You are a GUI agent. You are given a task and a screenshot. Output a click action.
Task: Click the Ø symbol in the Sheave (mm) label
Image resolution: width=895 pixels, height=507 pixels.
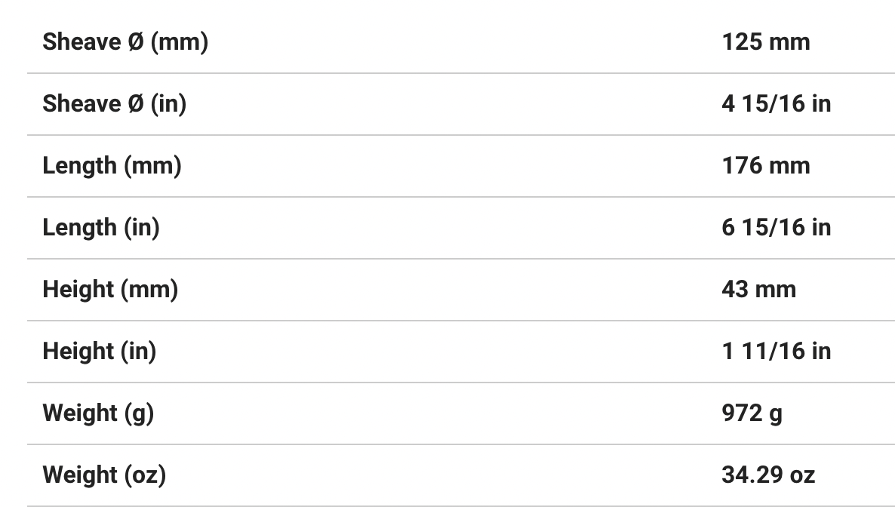(135, 42)
